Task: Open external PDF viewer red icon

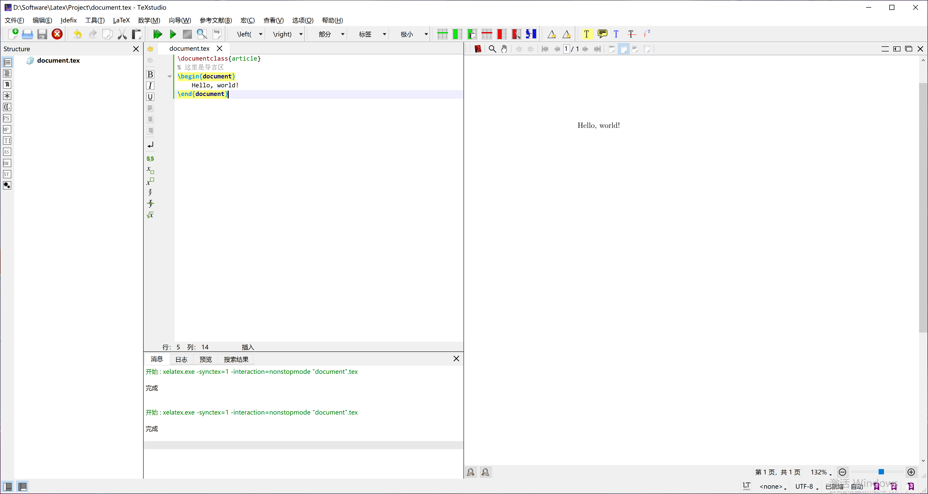Action: 478,49
